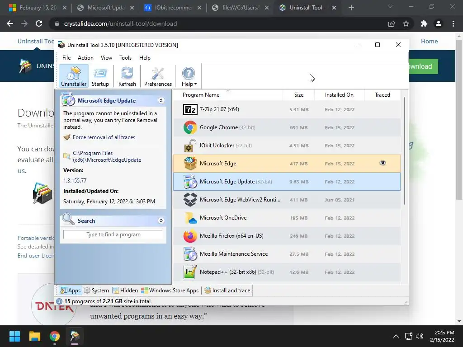Image resolution: width=463 pixels, height=347 pixels.
Task: Select the Microsoft Edge Update installer icon
Action: point(190,182)
